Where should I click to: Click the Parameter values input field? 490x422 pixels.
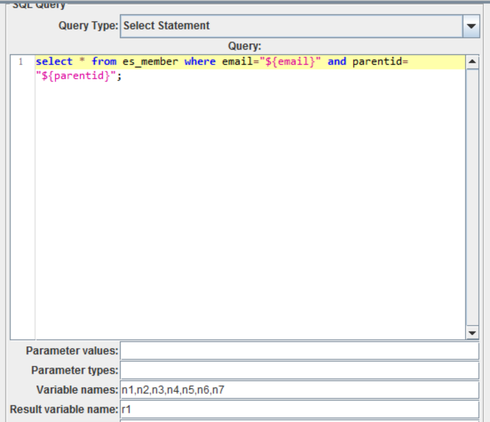299,351
